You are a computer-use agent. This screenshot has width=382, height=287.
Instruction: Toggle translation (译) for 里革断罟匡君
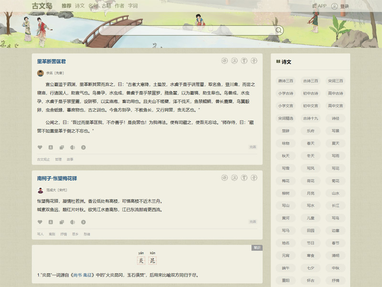click(x=224, y=61)
